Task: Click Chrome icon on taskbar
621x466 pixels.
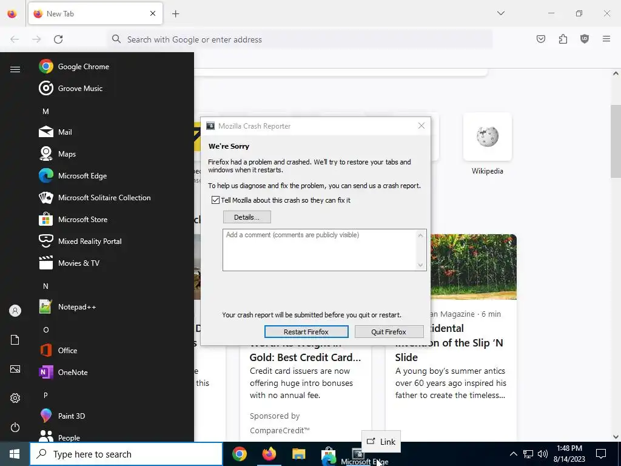Action: point(240,454)
